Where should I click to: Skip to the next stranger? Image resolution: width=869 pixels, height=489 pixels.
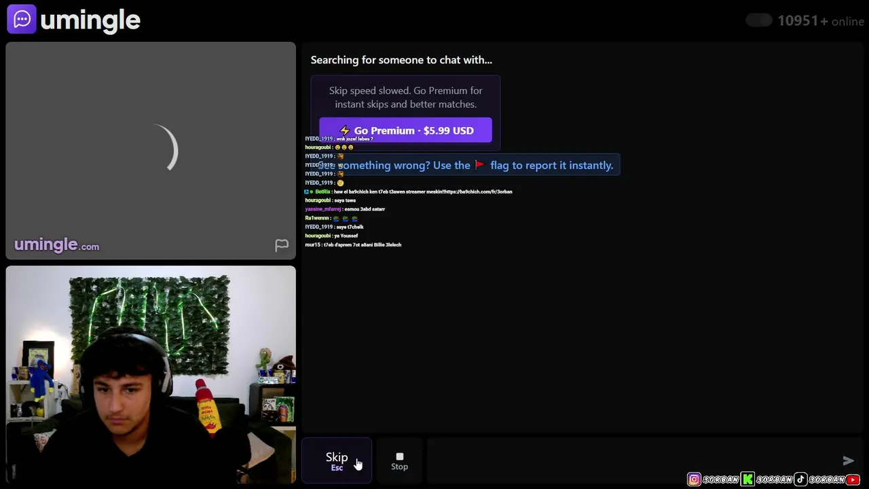click(x=337, y=461)
